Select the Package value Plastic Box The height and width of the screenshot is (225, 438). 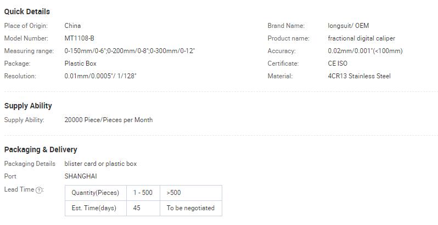point(81,64)
